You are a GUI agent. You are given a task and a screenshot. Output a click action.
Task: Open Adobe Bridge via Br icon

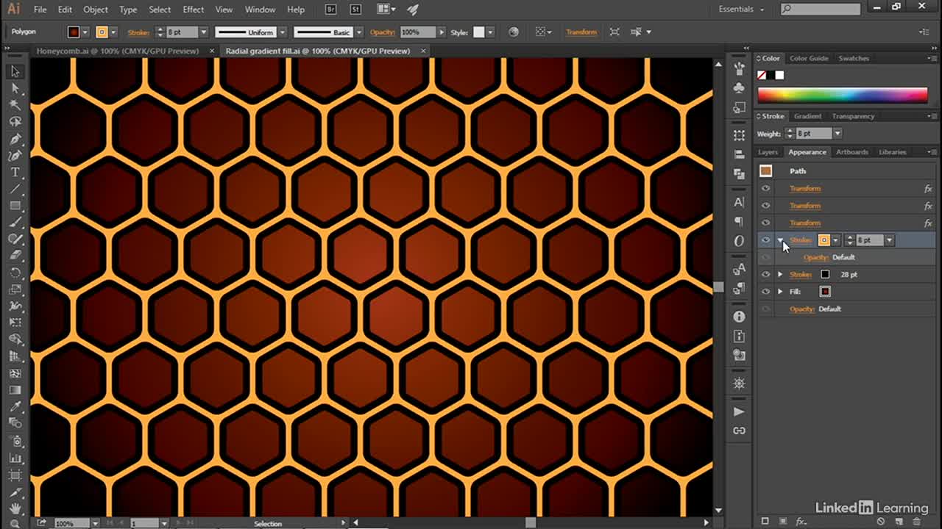pyautogui.click(x=332, y=10)
